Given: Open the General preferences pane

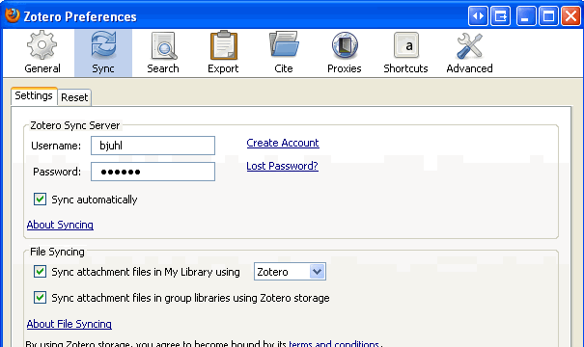Looking at the screenshot, I should click(42, 53).
